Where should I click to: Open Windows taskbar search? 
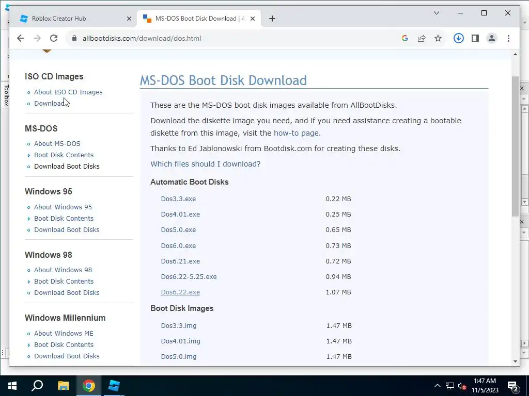tap(37, 386)
